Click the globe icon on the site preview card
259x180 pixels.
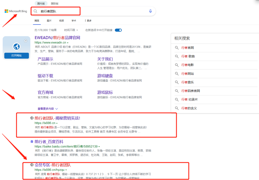click(x=16, y=46)
